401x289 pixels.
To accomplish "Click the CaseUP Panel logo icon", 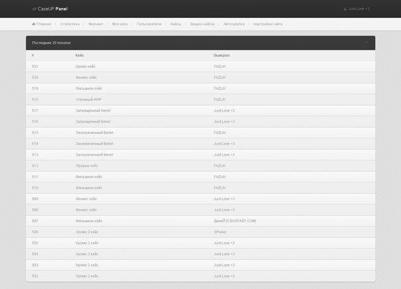I will (34, 9).
